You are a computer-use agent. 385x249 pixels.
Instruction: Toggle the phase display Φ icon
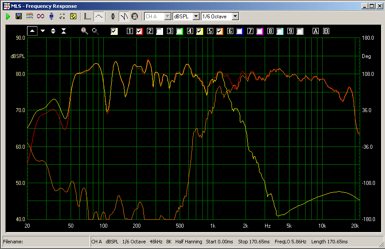pyautogui.click(x=112, y=17)
